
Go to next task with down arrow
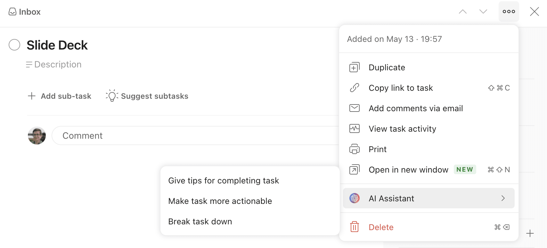(483, 12)
